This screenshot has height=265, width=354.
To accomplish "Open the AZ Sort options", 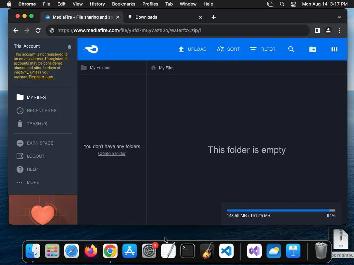I will coord(228,49).
